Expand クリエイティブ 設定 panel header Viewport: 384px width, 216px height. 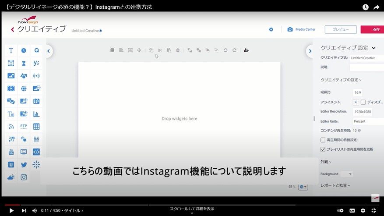pyautogui.click(x=348, y=48)
